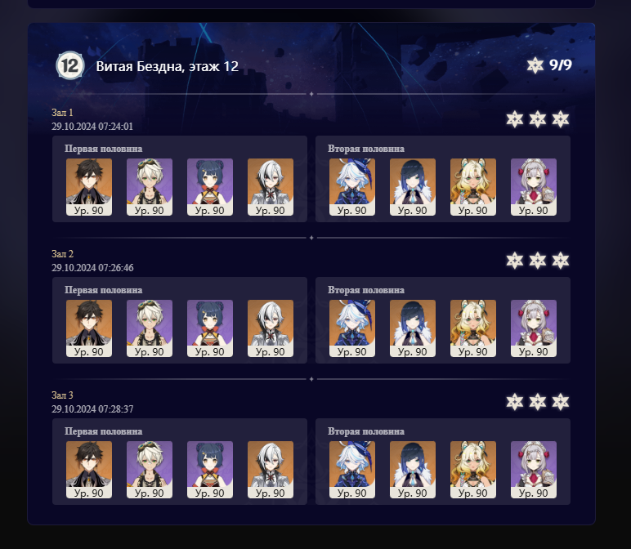
Task: Click the 9/9 star total icon
Action: click(x=535, y=65)
